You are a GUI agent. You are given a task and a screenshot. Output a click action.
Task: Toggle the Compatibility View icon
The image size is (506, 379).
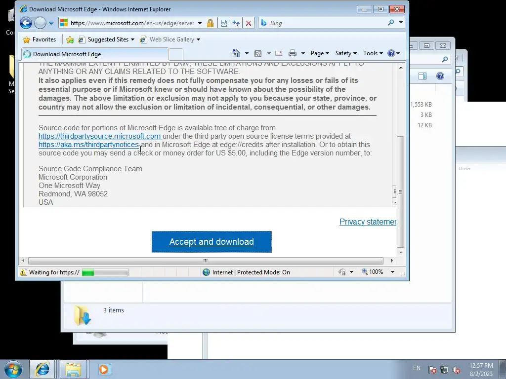tap(224, 23)
